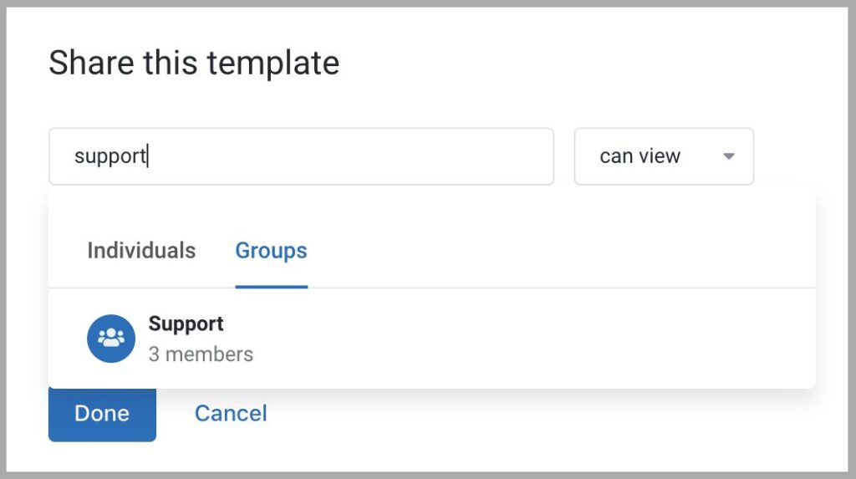The height and width of the screenshot is (479, 856).
Task: Click the Support group people icon
Action: [x=111, y=338]
